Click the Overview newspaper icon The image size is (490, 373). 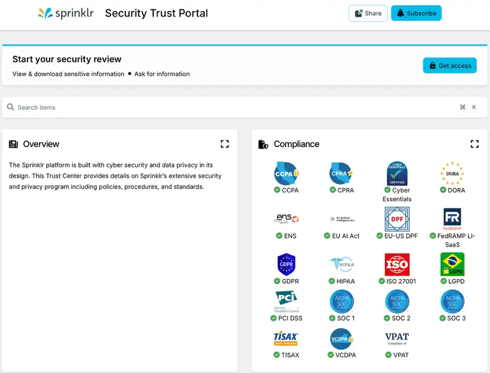click(x=13, y=144)
